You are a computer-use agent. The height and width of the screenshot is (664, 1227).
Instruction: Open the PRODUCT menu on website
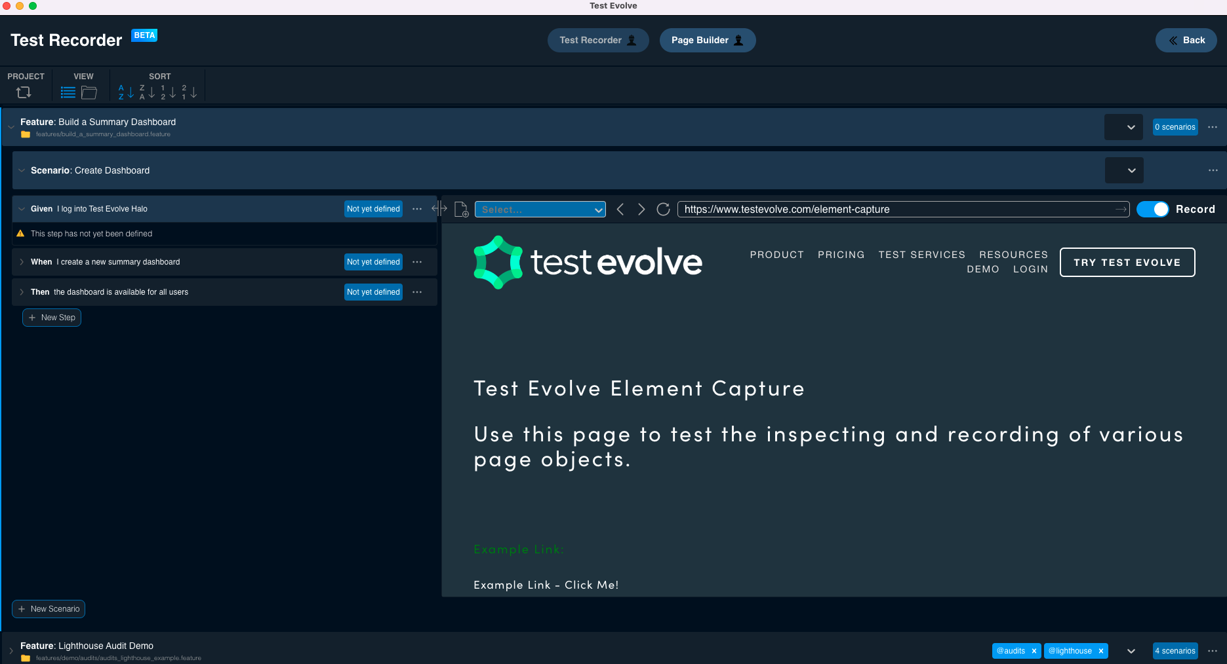(x=777, y=255)
